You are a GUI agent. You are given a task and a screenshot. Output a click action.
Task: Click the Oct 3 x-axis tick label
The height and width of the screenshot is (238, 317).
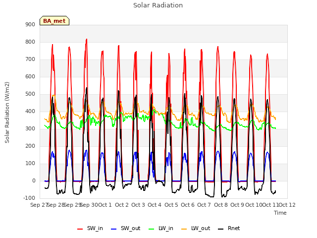pos(138,205)
